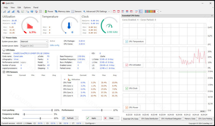The width and height of the screenshot is (215, 126).
Task: Open the color scheme swatch dropdown
Action: (x=157, y=11)
